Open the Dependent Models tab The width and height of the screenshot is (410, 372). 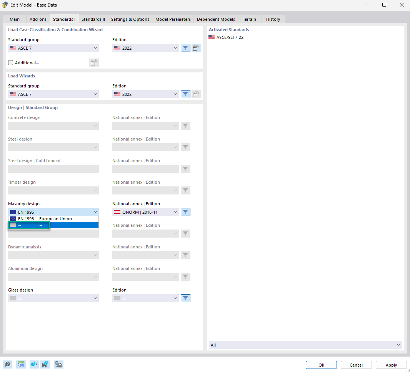[x=216, y=19]
